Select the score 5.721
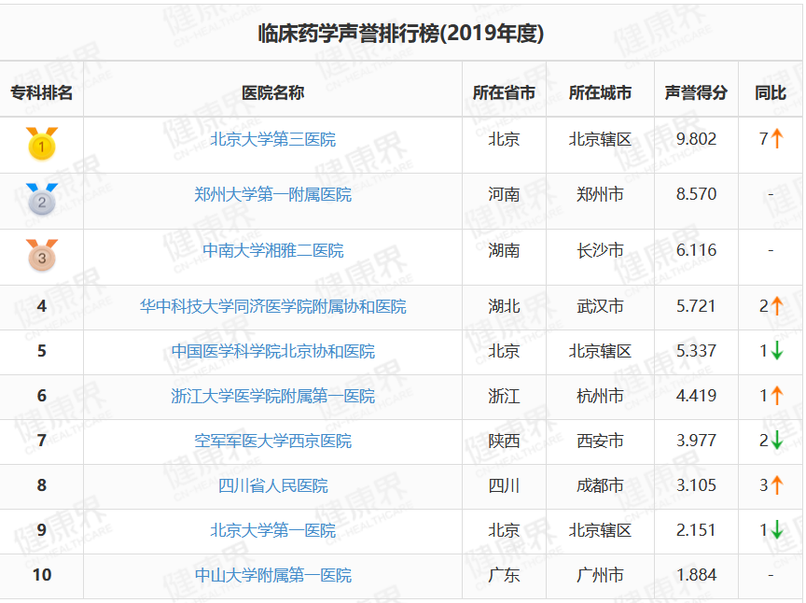806x603 pixels. click(x=696, y=307)
